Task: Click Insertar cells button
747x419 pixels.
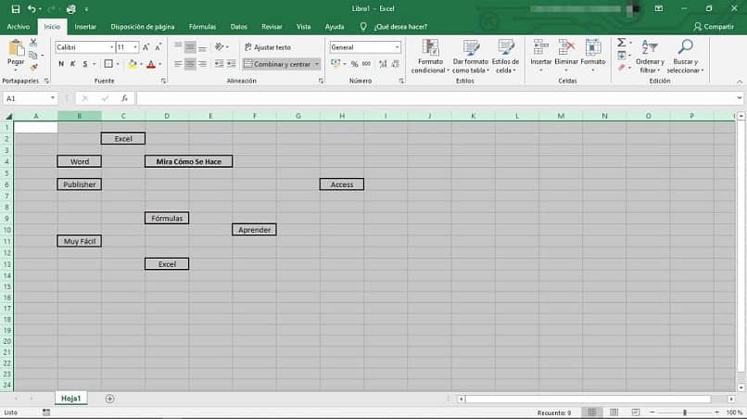Action: [540, 57]
